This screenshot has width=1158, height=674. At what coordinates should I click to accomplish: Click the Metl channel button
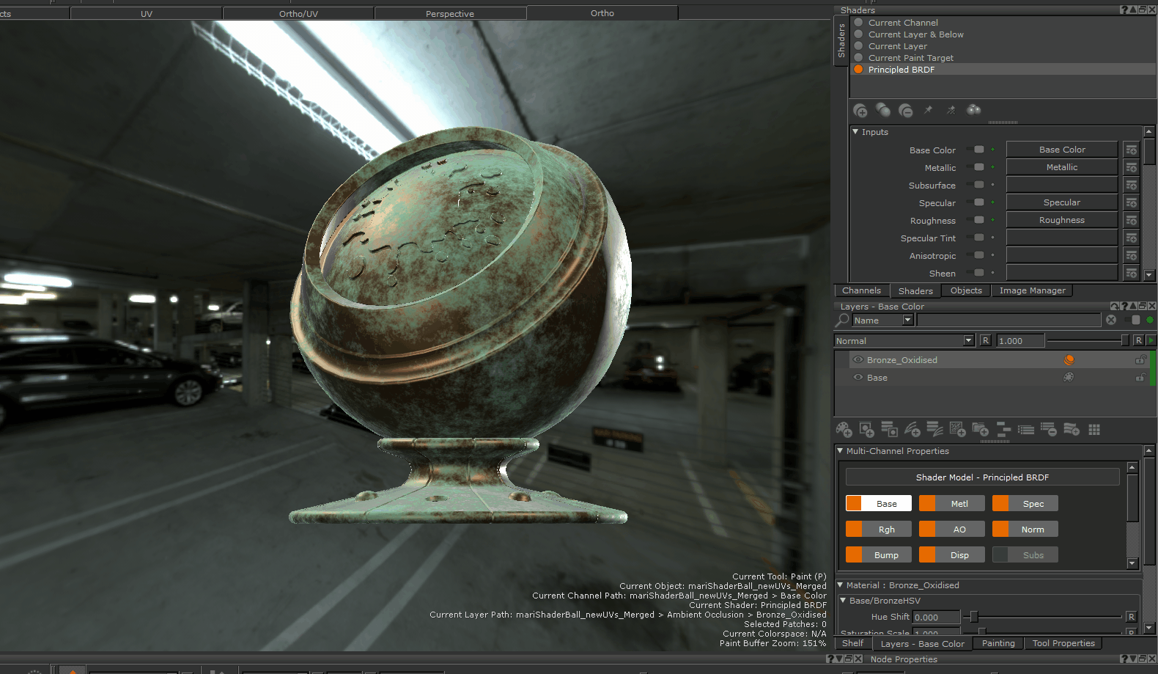click(x=952, y=504)
